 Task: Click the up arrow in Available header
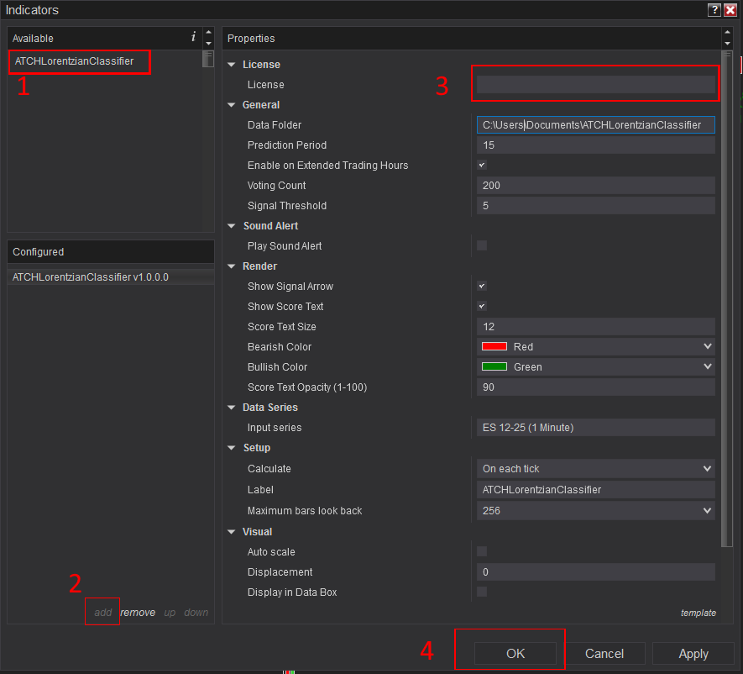click(x=209, y=33)
